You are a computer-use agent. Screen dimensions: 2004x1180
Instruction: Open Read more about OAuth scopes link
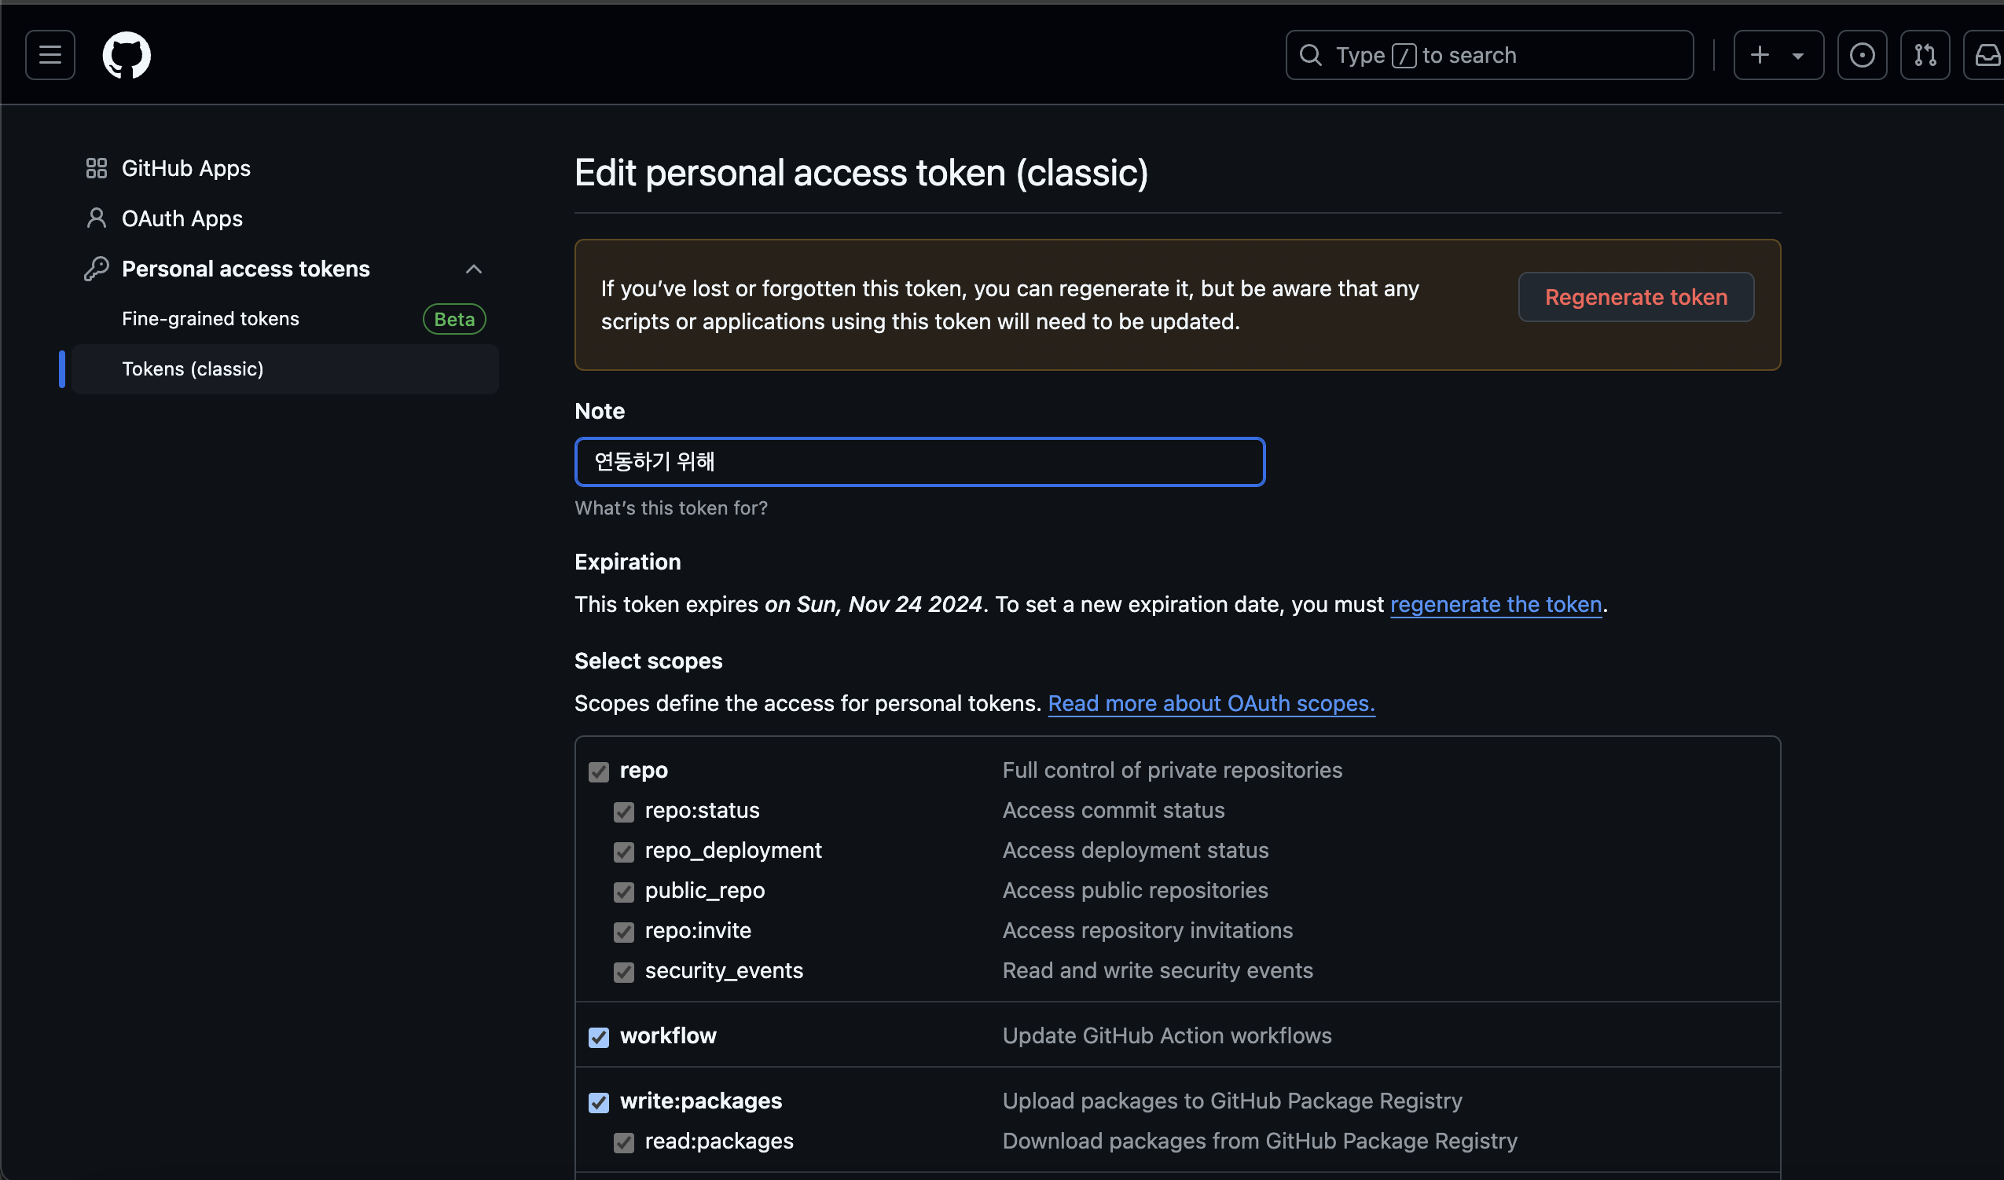[x=1210, y=703]
